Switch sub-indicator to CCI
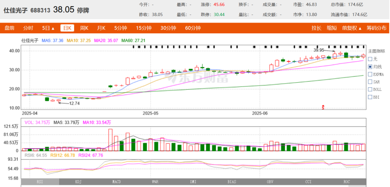Screen dimensions: 390x187 tap(308, 182)
